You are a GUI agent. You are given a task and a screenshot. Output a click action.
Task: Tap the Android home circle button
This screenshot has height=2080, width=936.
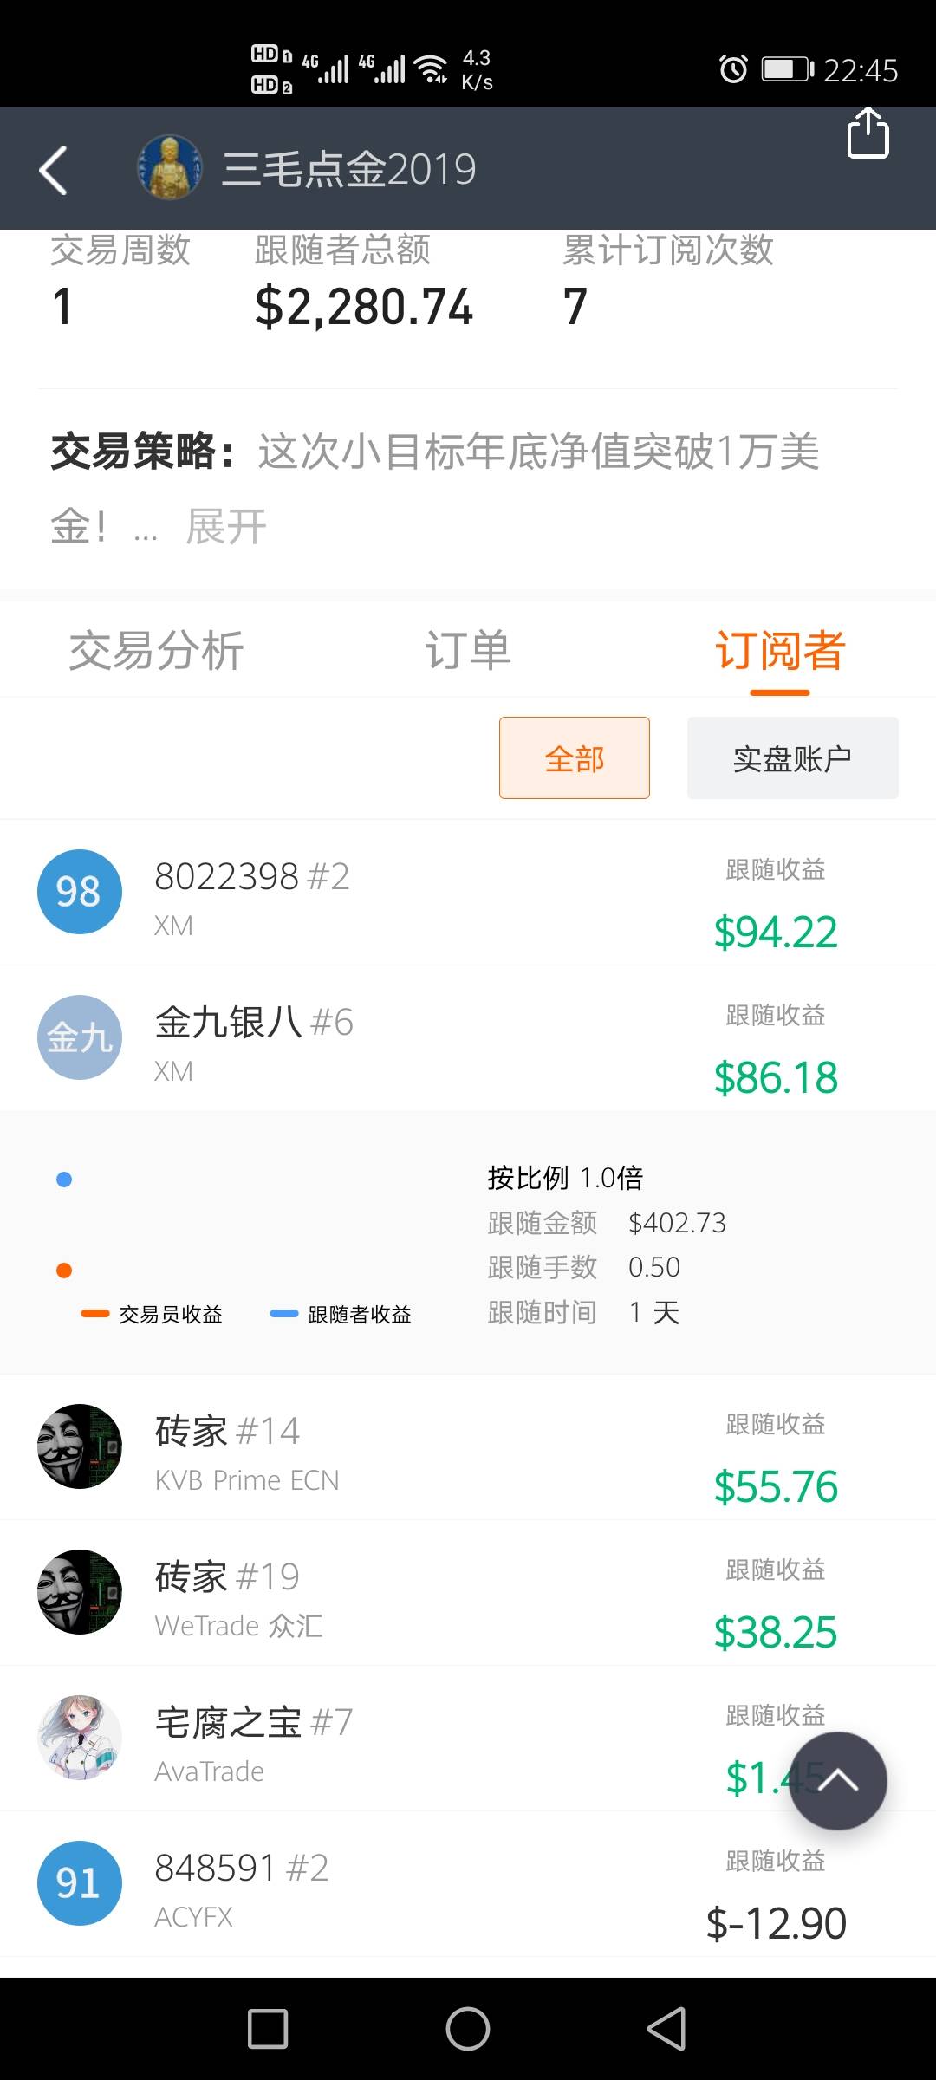tap(468, 2029)
